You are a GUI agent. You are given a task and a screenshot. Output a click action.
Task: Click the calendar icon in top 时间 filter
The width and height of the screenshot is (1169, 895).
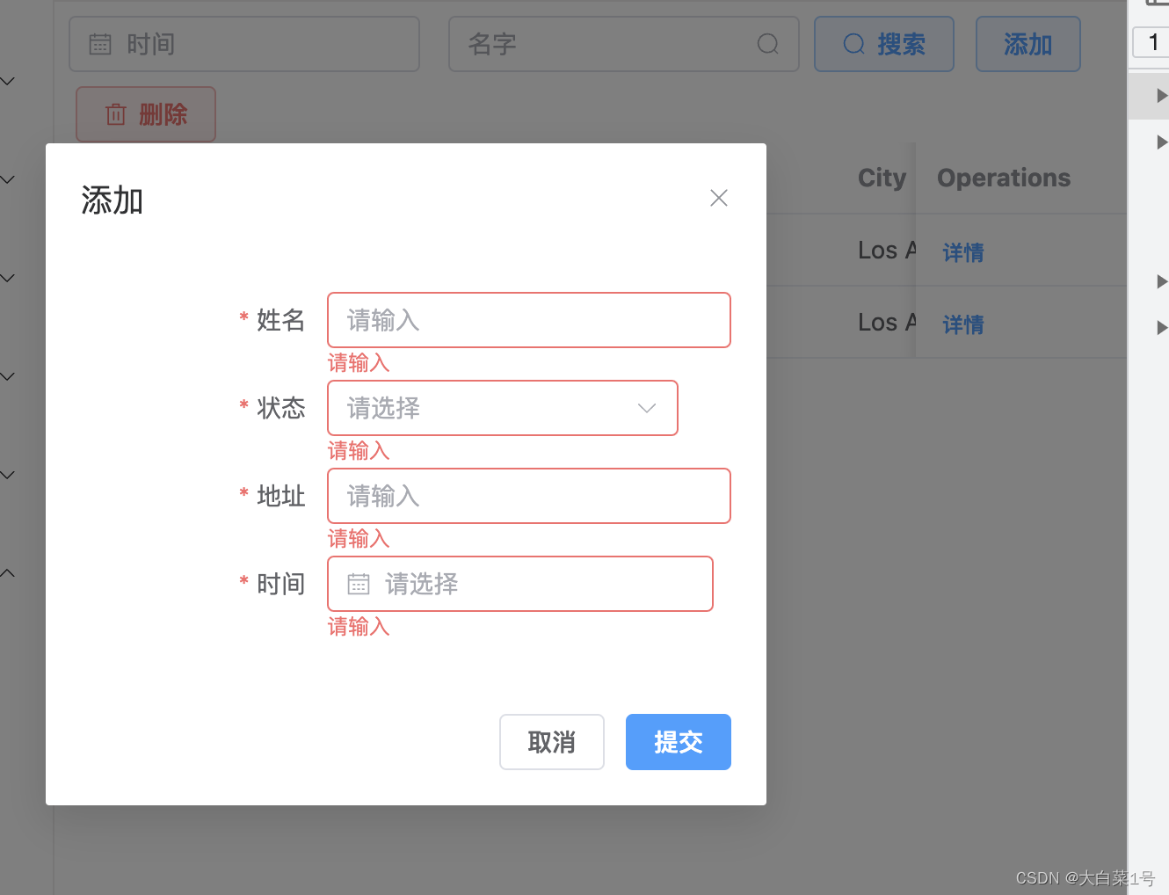100,44
